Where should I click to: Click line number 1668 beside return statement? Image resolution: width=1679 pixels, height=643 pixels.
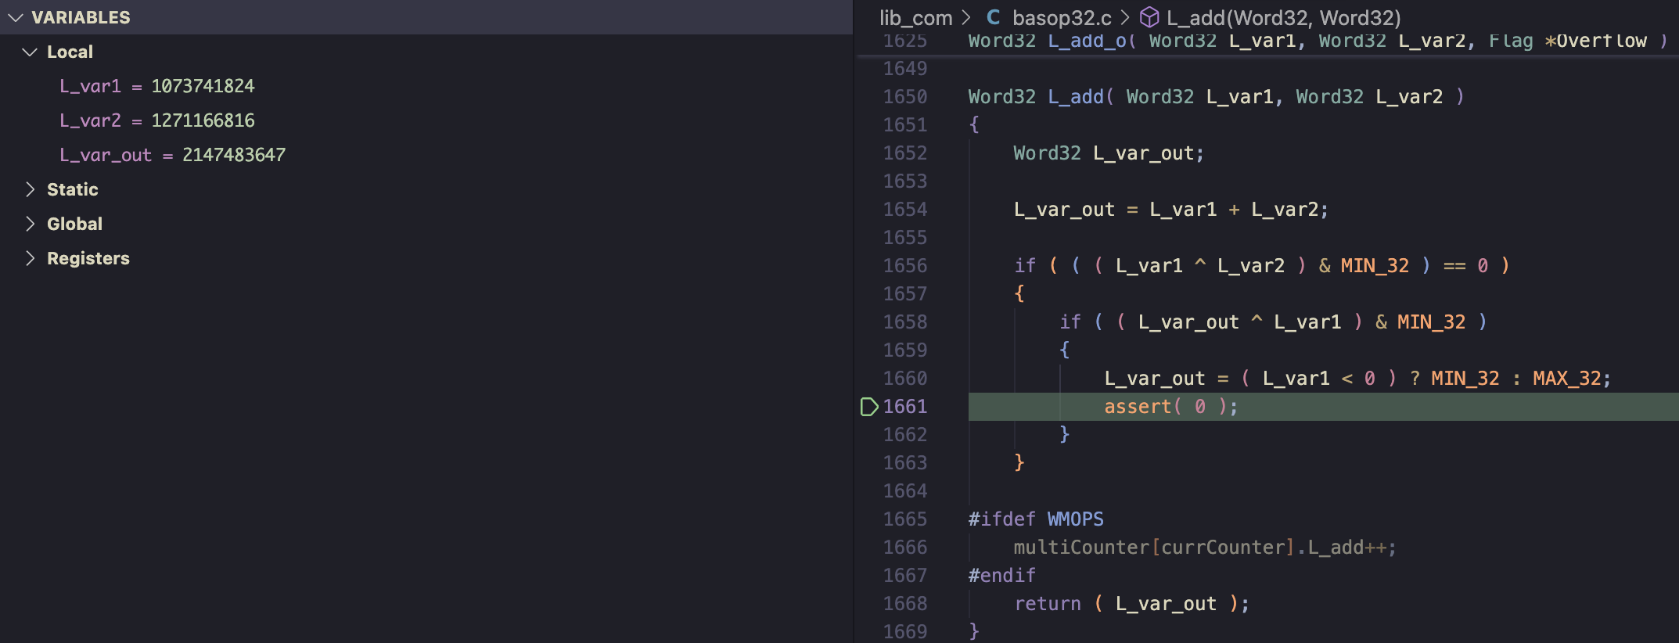tap(905, 604)
